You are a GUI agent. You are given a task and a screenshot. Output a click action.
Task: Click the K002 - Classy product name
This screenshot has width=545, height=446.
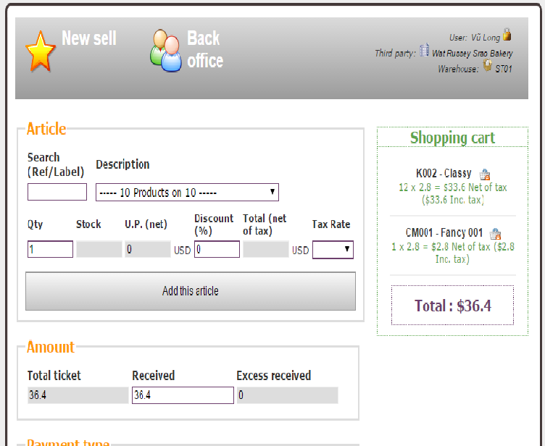tap(444, 174)
